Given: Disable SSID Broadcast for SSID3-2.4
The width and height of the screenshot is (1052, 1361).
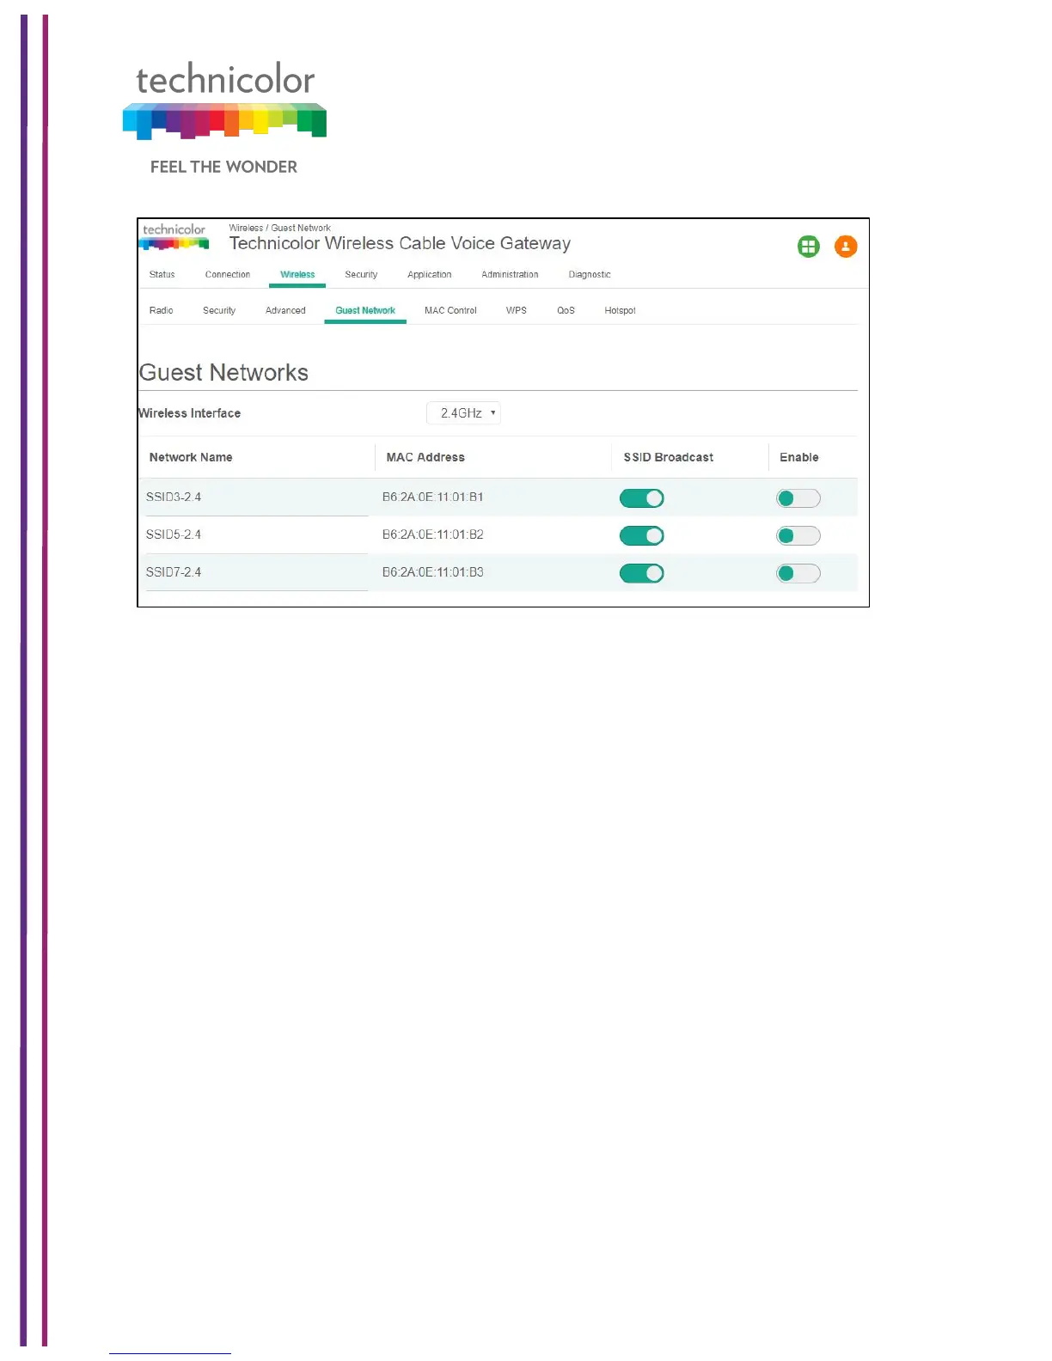Looking at the screenshot, I should [x=642, y=498].
